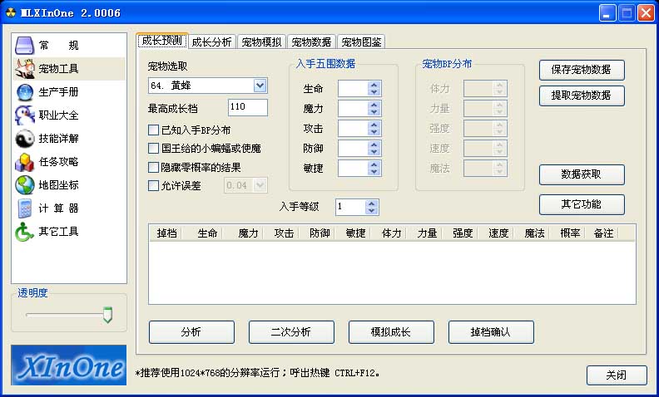Click the 分析 button

tap(191, 332)
